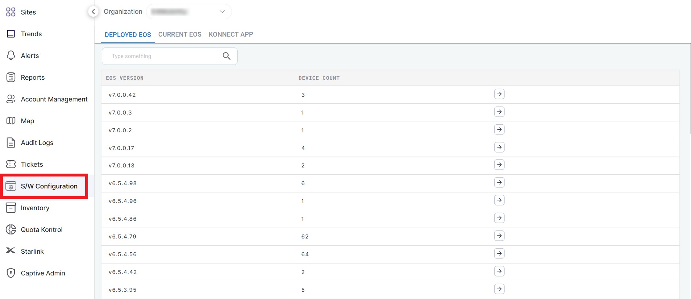Navigate to Inventory
This screenshot has width=691, height=299.
pyautogui.click(x=35, y=208)
